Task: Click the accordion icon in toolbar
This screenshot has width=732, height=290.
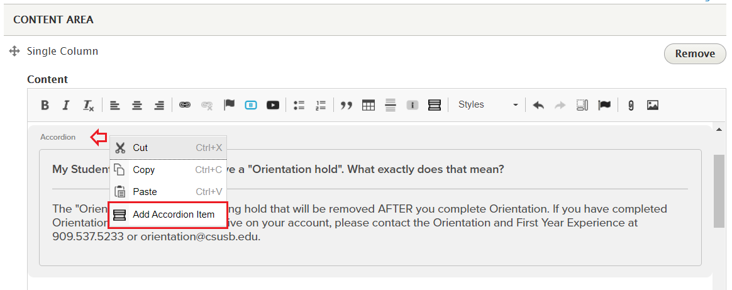Action: coord(434,105)
